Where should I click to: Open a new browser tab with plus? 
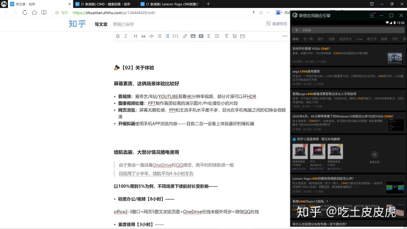[208, 4]
